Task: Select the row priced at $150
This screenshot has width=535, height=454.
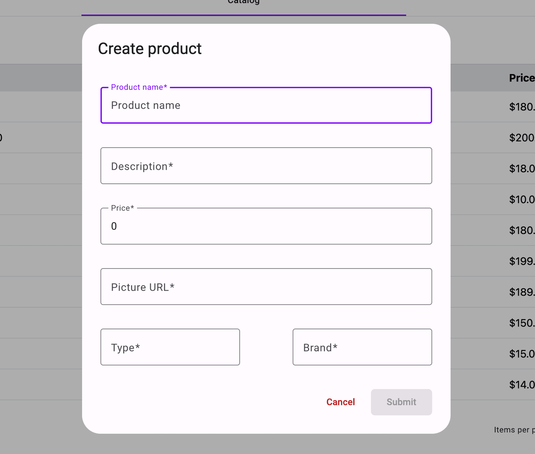Action: [522, 323]
